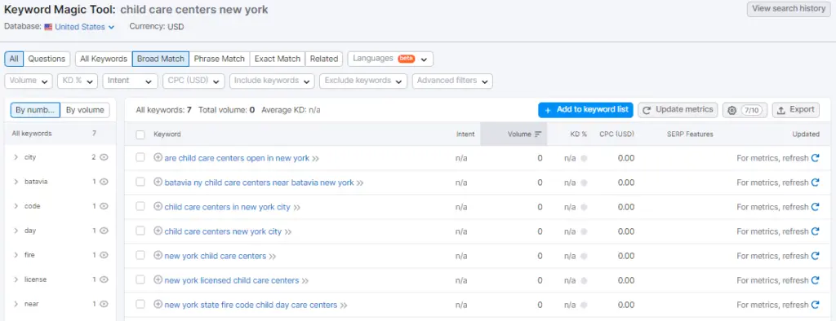Viewport: 836px width, 321px height.
Task: Open the Intent filter dropdown
Action: coord(130,81)
